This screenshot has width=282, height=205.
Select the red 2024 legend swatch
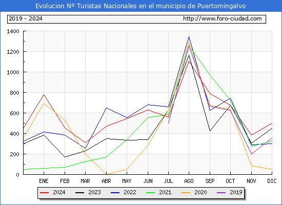[44, 193]
